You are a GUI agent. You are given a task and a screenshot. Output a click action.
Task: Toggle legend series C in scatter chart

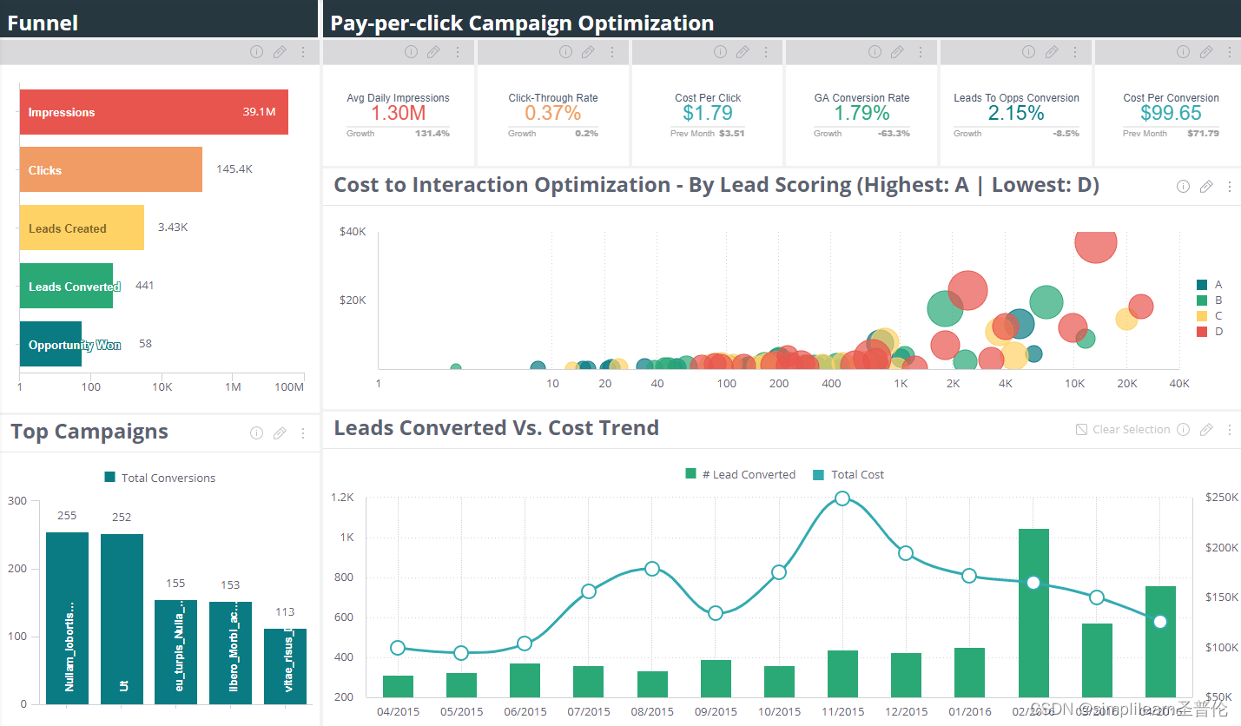pyautogui.click(x=1210, y=316)
